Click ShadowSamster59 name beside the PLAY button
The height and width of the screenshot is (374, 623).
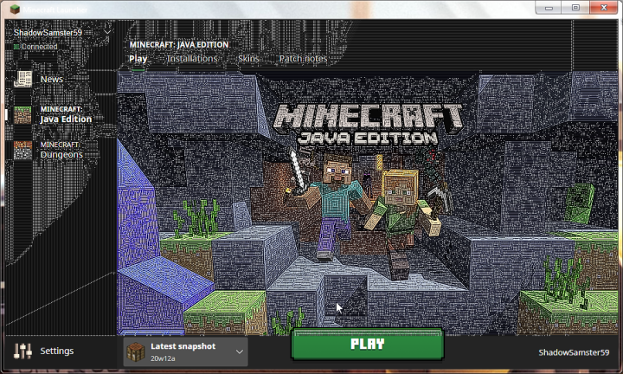click(x=574, y=352)
